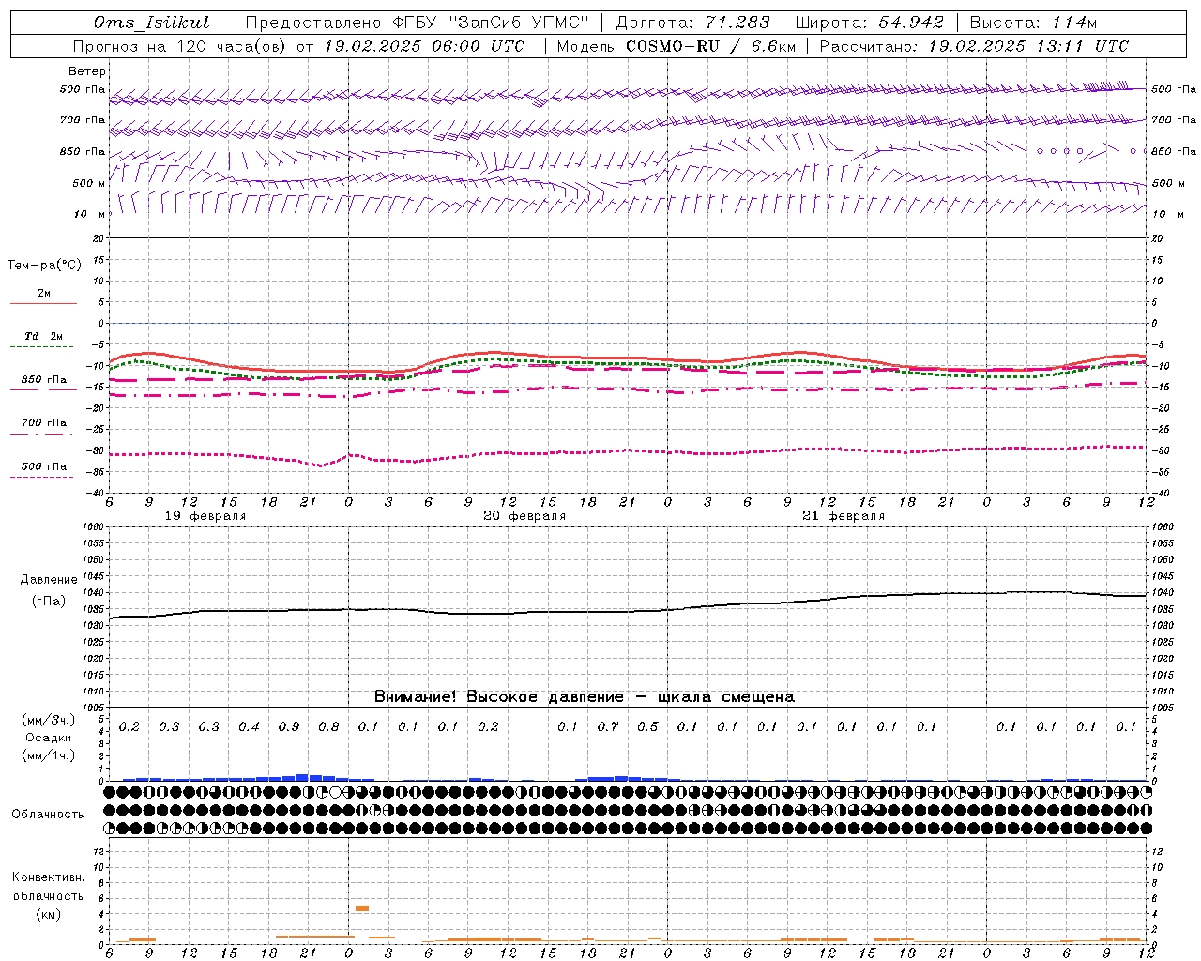
Task: Click the Конвективн. label of convective cloud panel
Action: click(48, 877)
